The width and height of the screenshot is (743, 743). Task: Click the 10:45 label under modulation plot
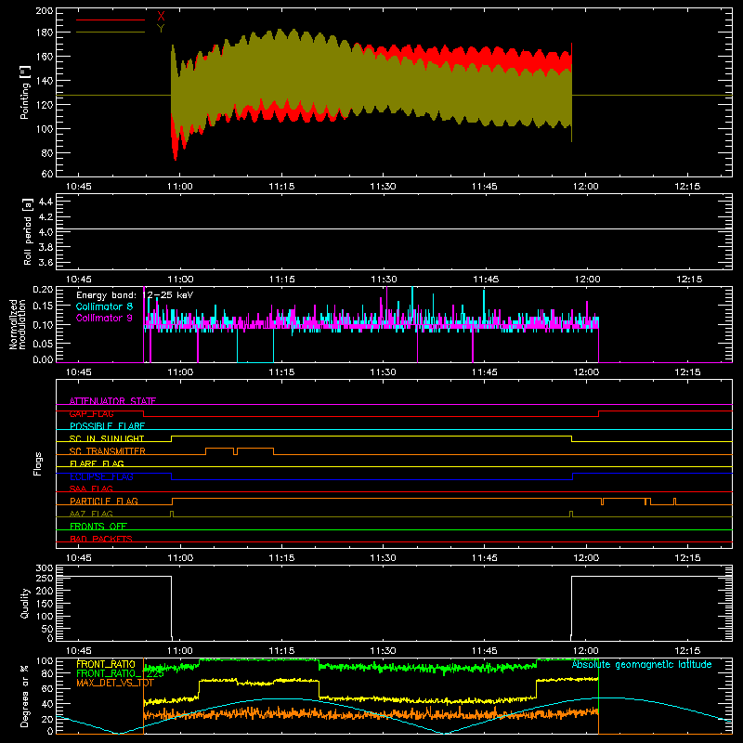[x=78, y=372]
